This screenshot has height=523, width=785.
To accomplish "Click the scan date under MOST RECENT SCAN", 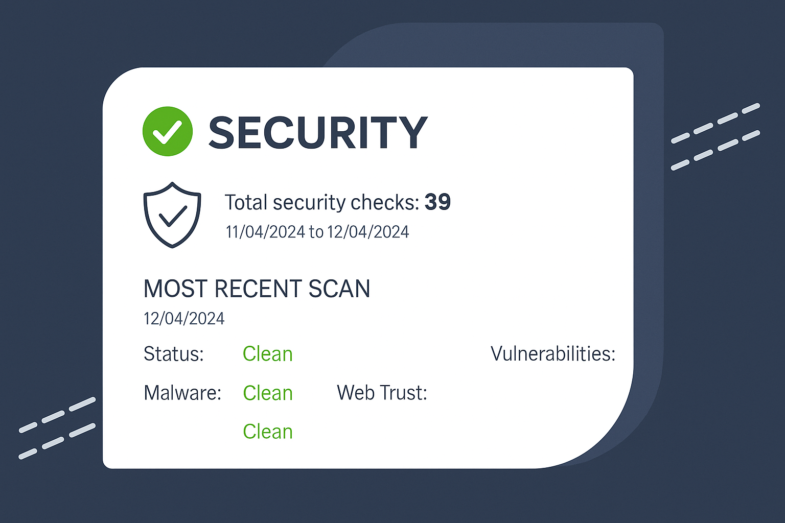I will tap(184, 319).
